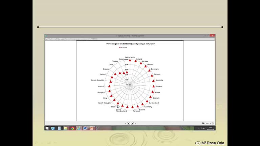This screenshot has height=146, width=260.
Task: Click the 'Finland' chart label
Action: point(159,86)
